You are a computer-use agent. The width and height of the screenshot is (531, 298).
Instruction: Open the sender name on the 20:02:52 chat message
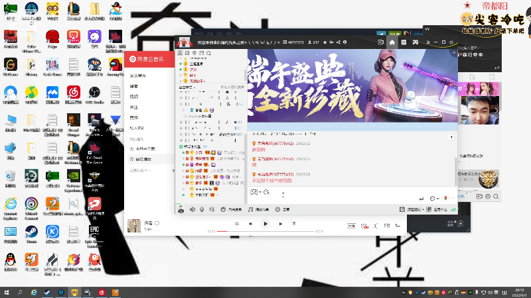[275, 144]
